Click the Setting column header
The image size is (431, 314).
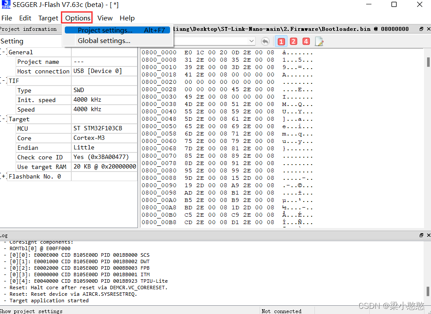[x=12, y=41]
